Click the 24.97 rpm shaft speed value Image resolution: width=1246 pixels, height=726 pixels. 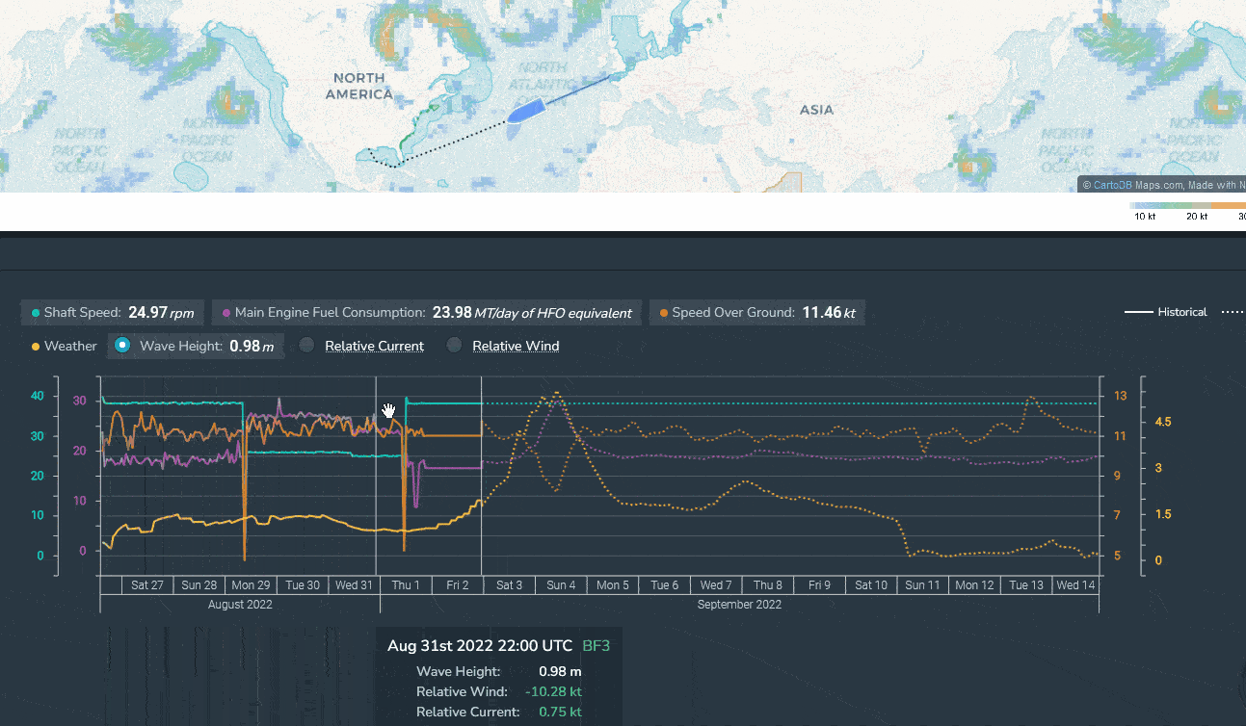click(161, 313)
